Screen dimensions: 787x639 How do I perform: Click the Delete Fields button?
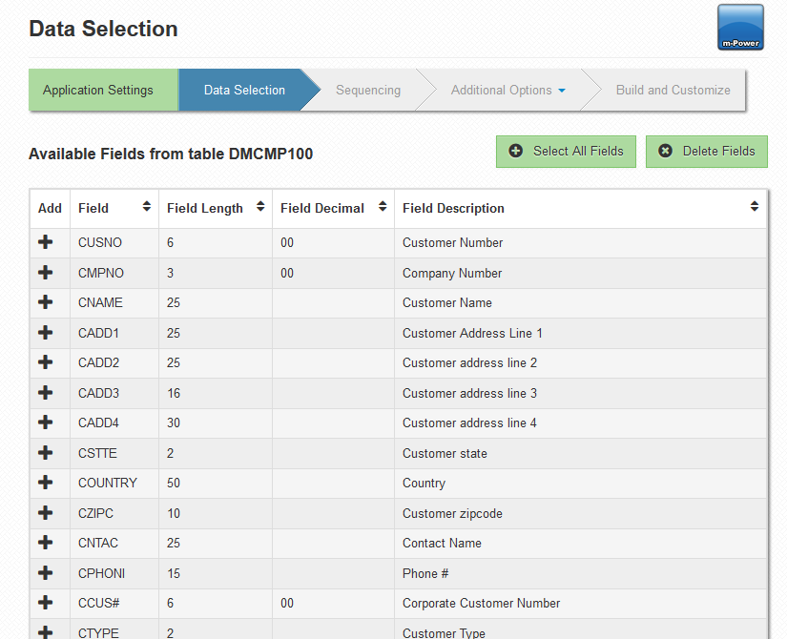click(706, 151)
